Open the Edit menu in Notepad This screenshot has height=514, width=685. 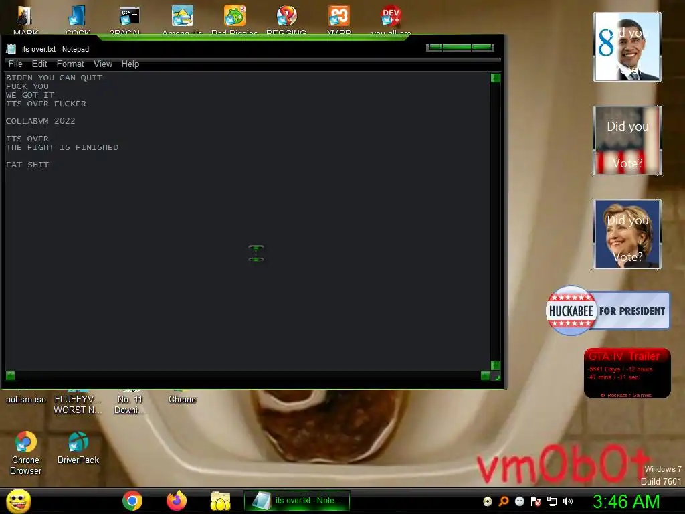[x=39, y=64]
